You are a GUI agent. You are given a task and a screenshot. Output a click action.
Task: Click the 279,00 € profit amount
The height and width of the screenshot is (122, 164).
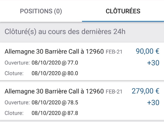tap(145, 91)
